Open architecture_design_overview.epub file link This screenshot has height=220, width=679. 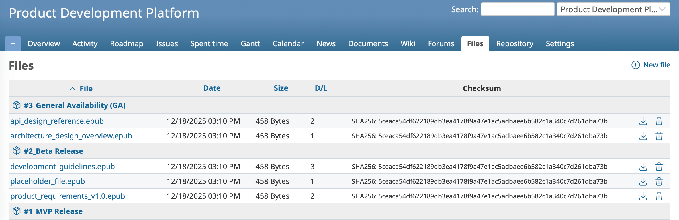pyautogui.click(x=71, y=136)
